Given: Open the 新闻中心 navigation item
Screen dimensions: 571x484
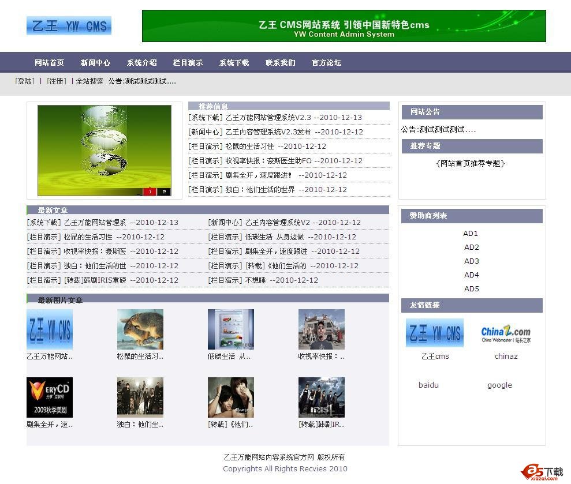Looking at the screenshot, I should tap(95, 63).
